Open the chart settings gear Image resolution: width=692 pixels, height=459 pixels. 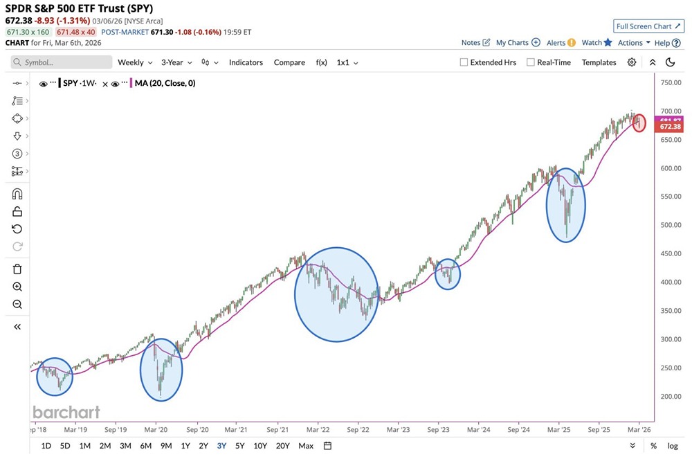pyautogui.click(x=632, y=62)
